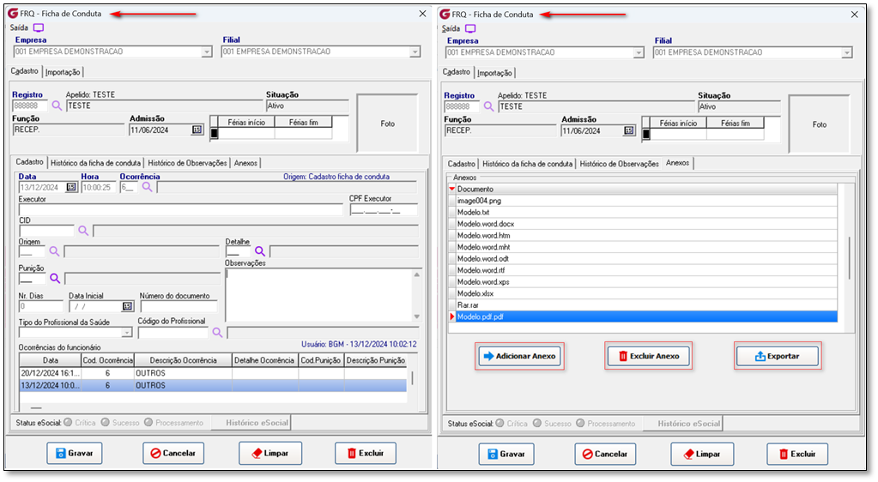Expand Empresa dropdown in right window
This screenshot has height=482, width=878.
click(x=639, y=52)
